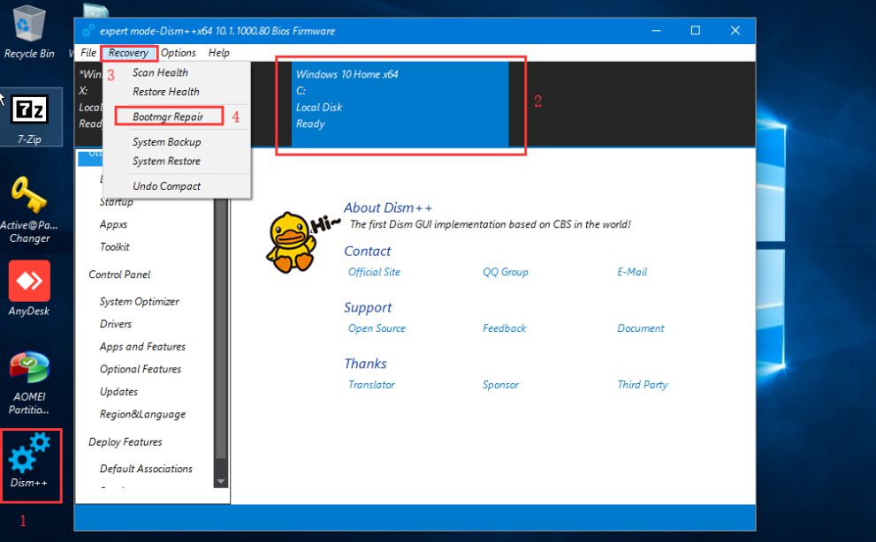Click the yellow duck mascot image
Screen dimensions: 876x542
pyautogui.click(x=291, y=242)
